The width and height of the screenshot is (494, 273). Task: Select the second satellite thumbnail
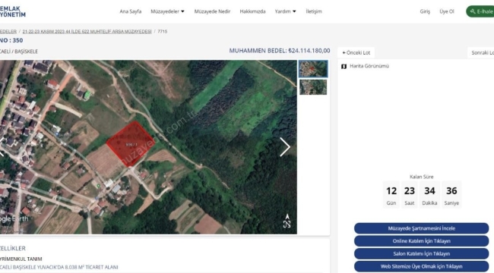point(313,87)
